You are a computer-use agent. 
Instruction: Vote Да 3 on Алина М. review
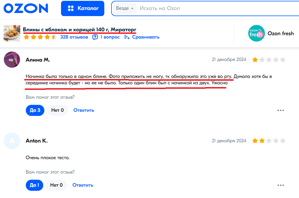click(35, 110)
